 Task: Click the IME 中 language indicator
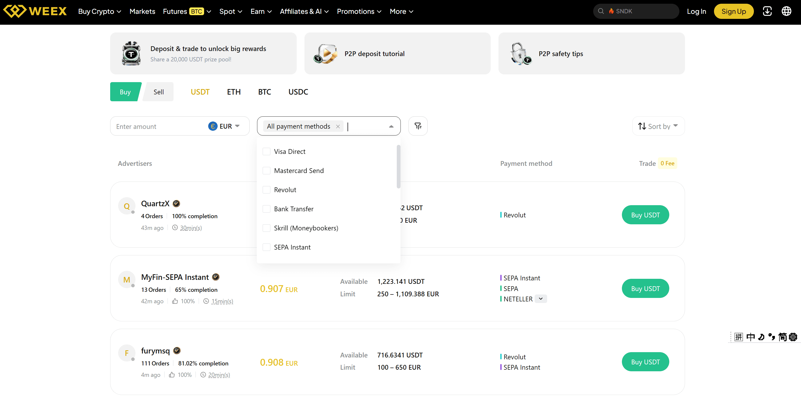tap(751, 337)
